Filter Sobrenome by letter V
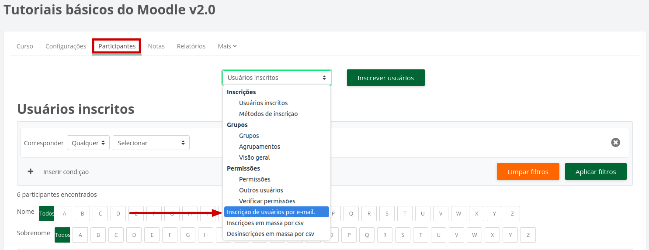Image resolution: width=649 pixels, height=250 pixels. (x=457, y=235)
